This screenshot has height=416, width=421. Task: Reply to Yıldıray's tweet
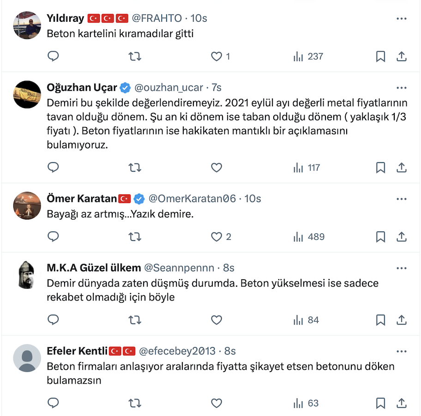54,56
